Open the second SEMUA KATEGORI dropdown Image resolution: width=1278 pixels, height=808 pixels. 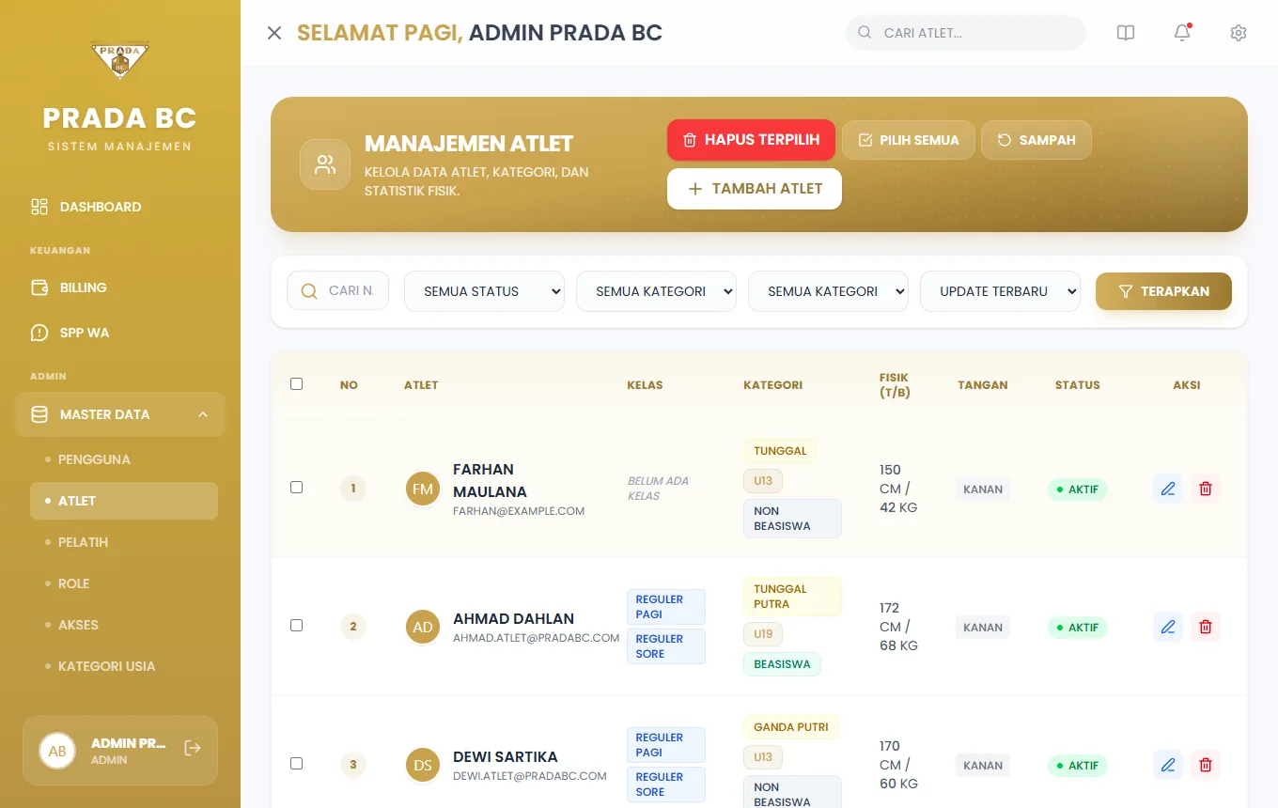[x=828, y=291]
